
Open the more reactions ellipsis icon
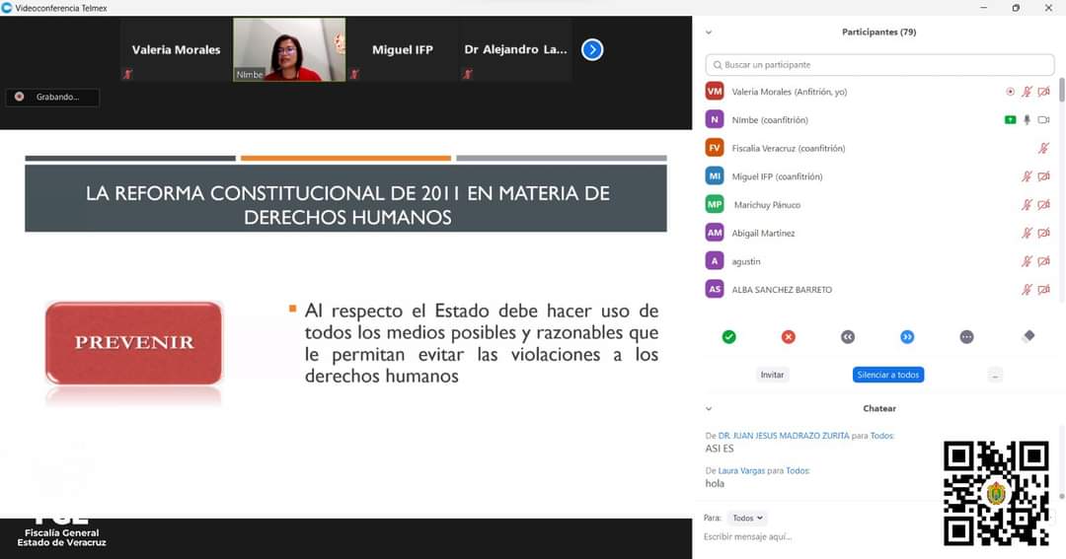(966, 337)
